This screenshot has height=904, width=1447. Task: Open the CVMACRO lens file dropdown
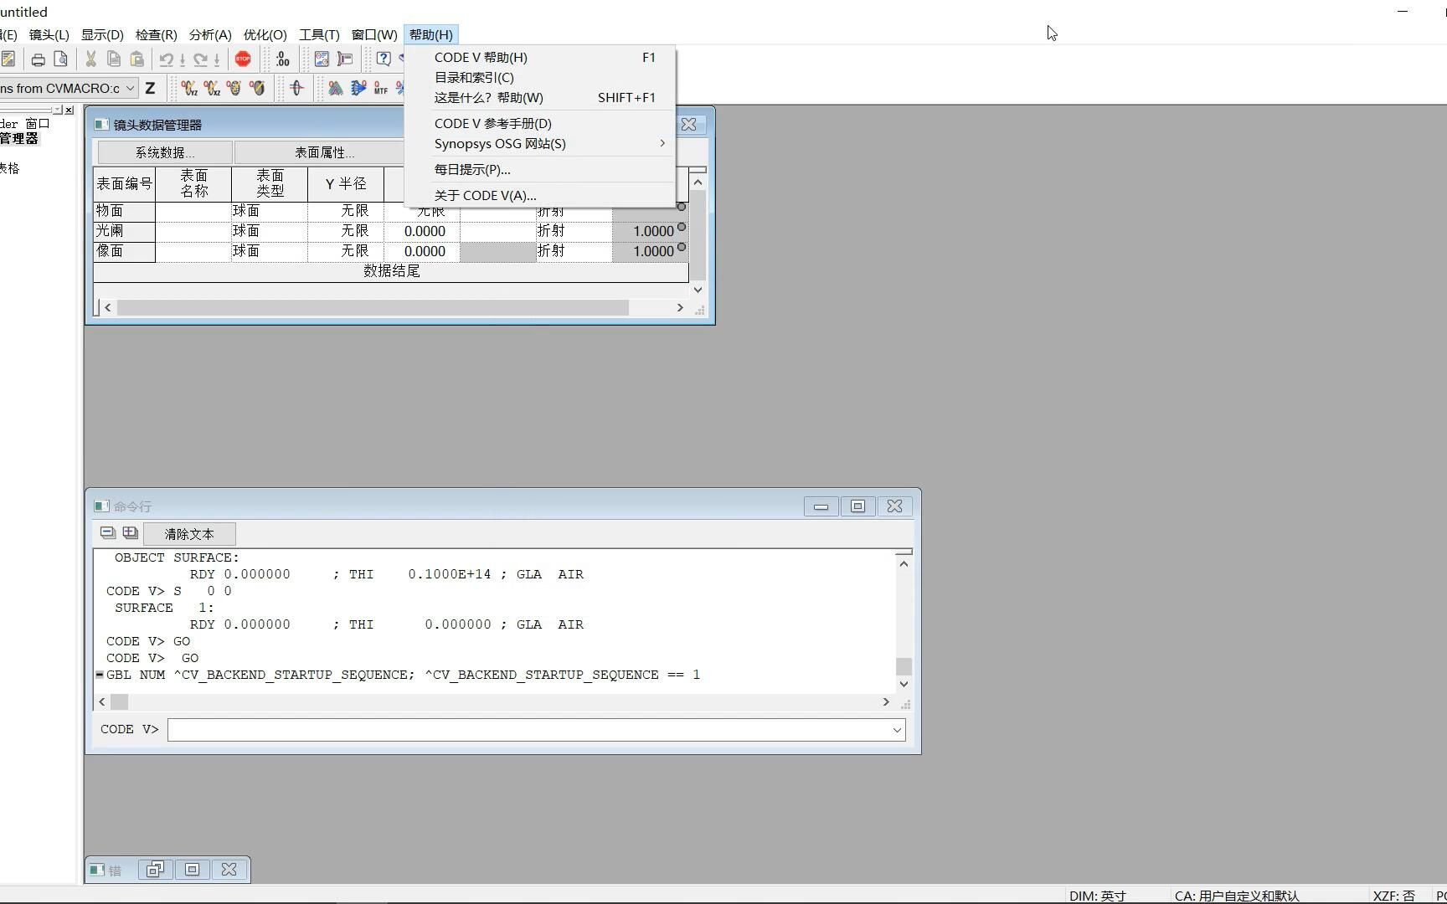(130, 88)
